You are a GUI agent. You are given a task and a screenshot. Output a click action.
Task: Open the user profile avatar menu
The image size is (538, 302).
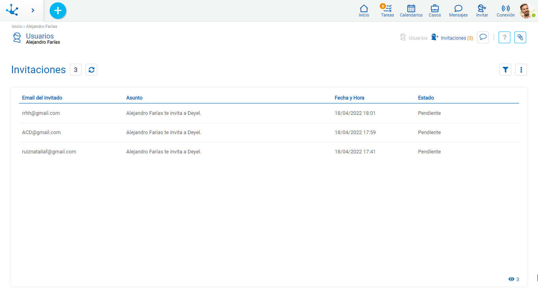(x=527, y=11)
